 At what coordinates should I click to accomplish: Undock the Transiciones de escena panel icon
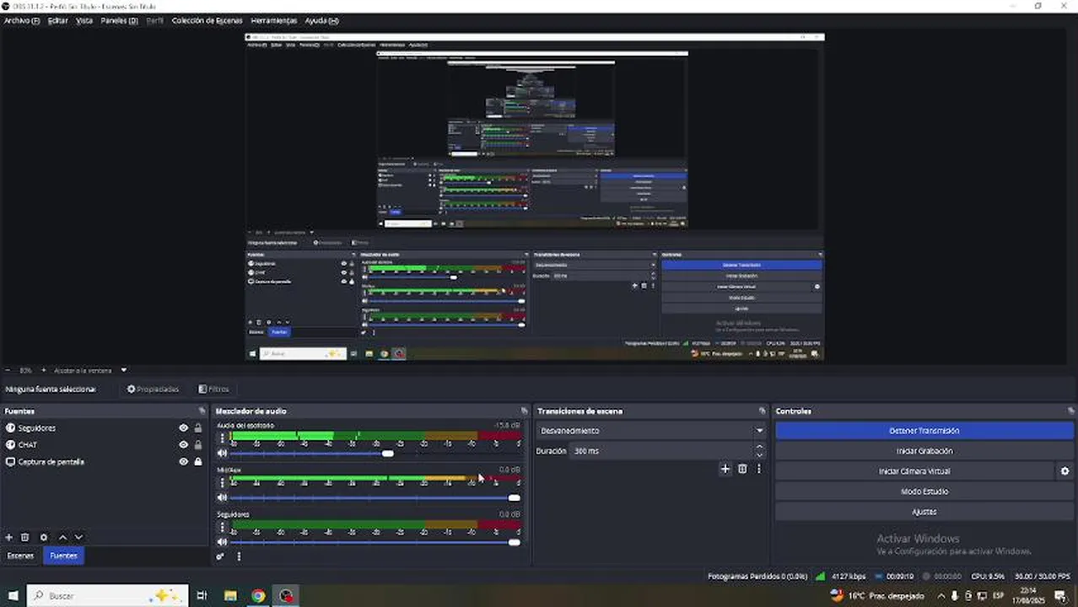762,411
